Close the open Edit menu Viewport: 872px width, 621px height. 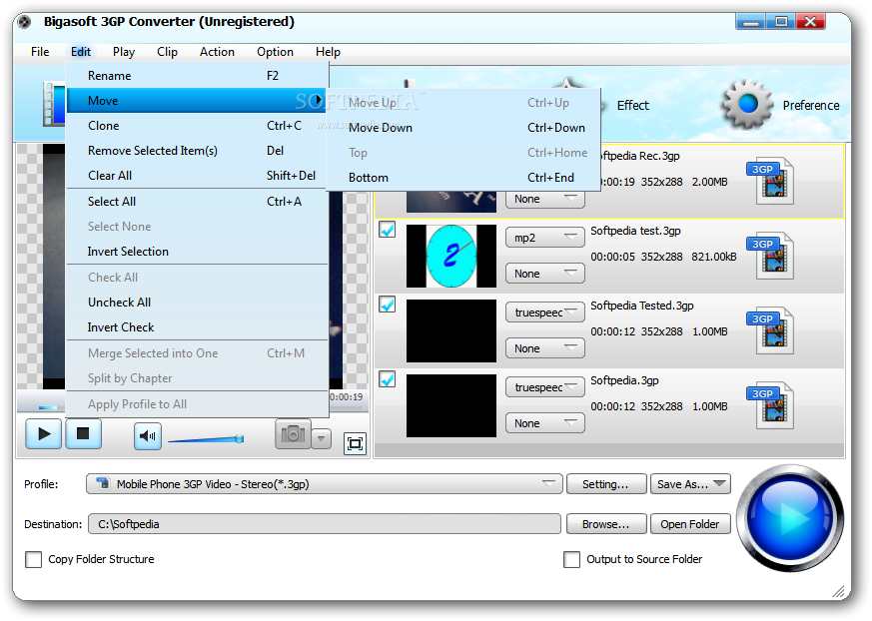click(x=81, y=52)
